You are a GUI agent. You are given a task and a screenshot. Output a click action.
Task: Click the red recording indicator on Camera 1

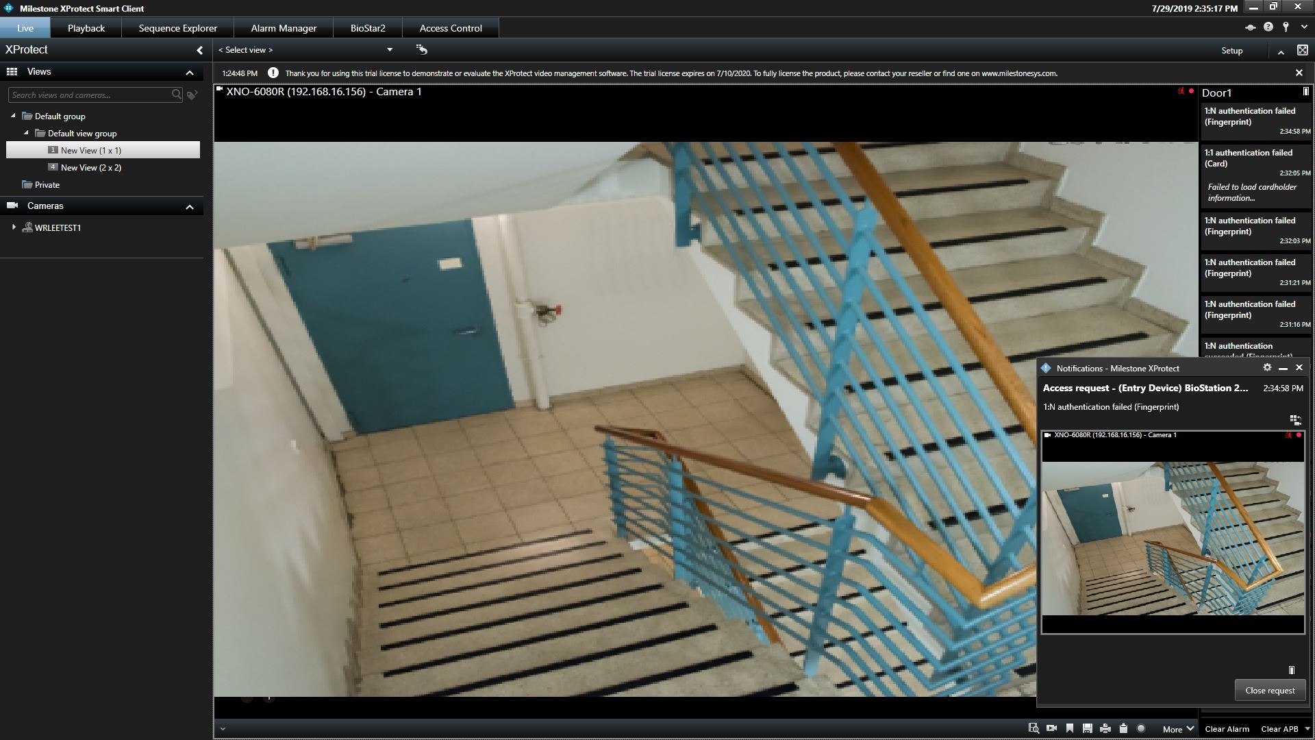click(1191, 90)
